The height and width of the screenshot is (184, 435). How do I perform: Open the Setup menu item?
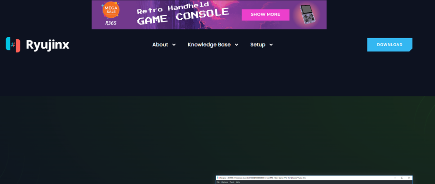coord(257,44)
